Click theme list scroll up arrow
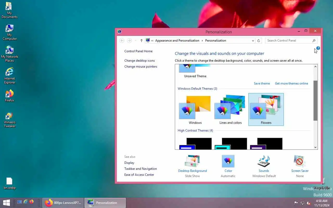Image resolution: width=333 pixels, height=208 pixels. (x=315, y=67)
